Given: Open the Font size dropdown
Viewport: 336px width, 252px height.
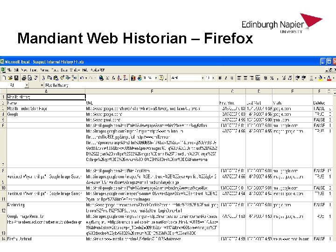Looking at the screenshot, I should click(x=213, y=78).
